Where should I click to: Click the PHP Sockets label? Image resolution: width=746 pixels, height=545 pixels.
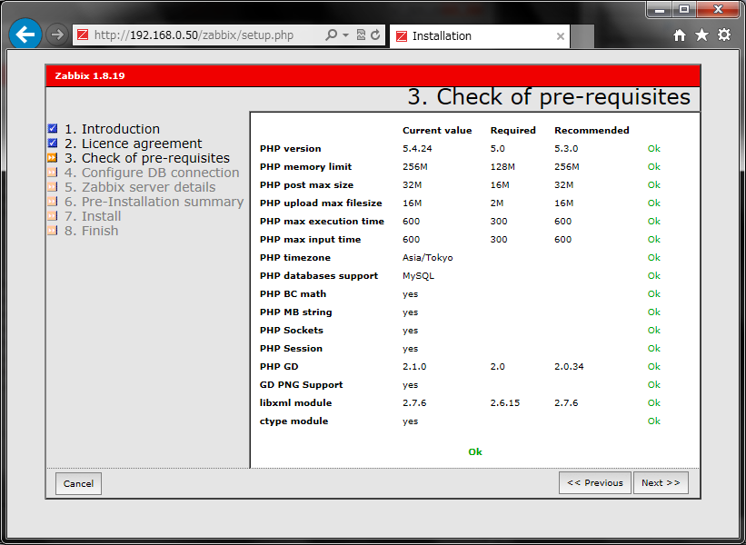point(291,330)
